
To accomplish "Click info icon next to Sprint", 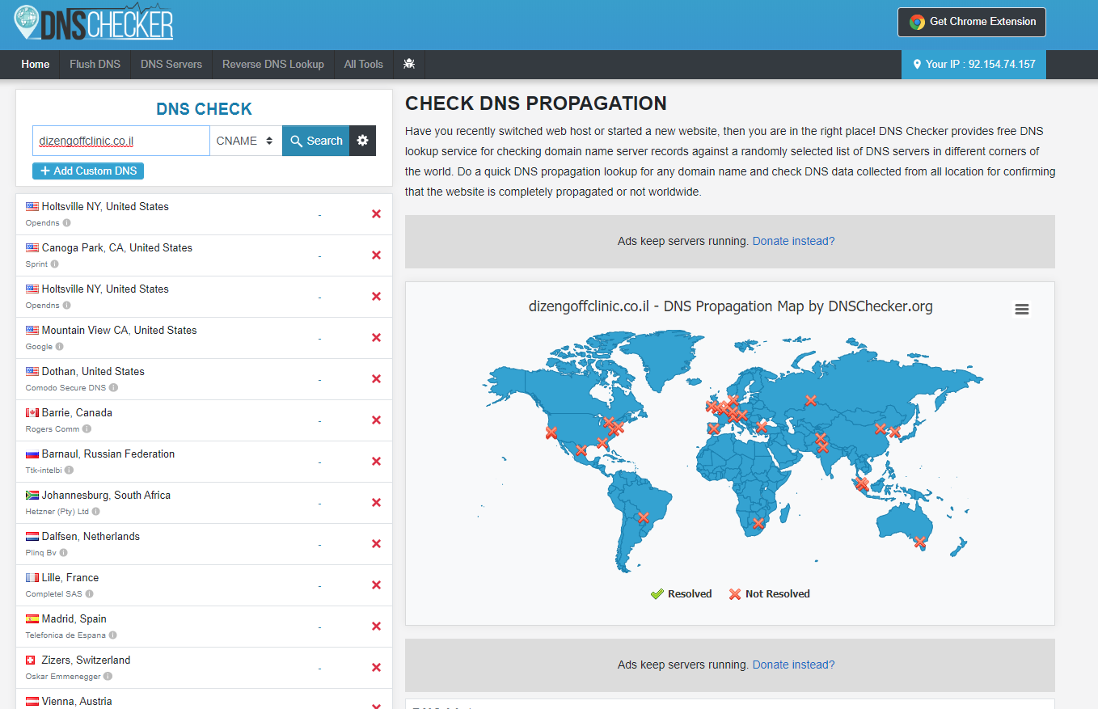I will 54,264.
